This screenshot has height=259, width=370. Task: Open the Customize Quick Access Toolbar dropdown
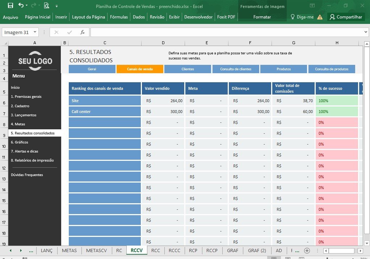(56, 6)
